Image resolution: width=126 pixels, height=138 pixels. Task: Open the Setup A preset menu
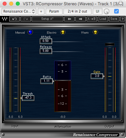[x=47, y=19]
